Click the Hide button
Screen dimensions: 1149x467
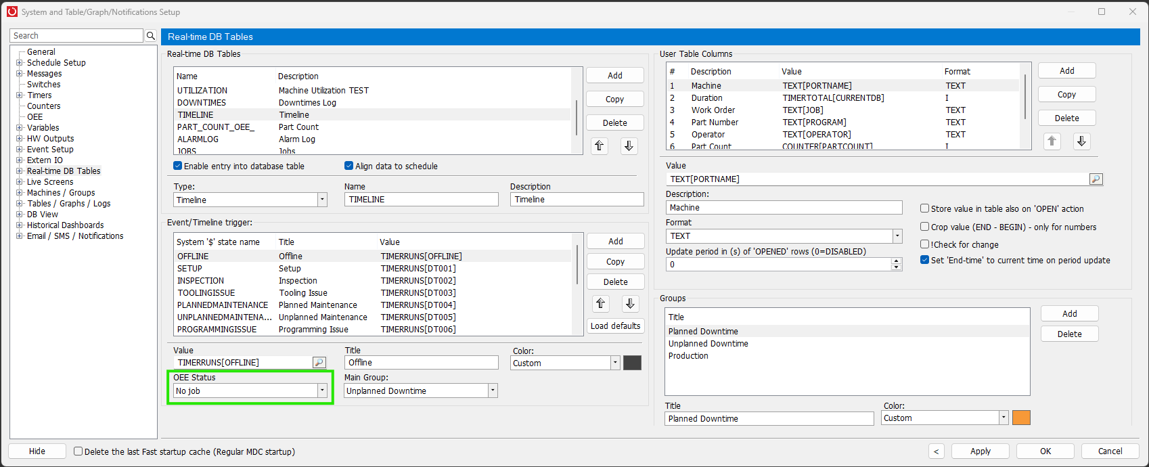[x=37, y=451]
